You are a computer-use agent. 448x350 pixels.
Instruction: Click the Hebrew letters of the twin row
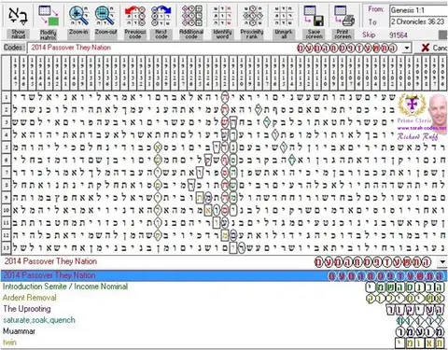tap(420, 343)
